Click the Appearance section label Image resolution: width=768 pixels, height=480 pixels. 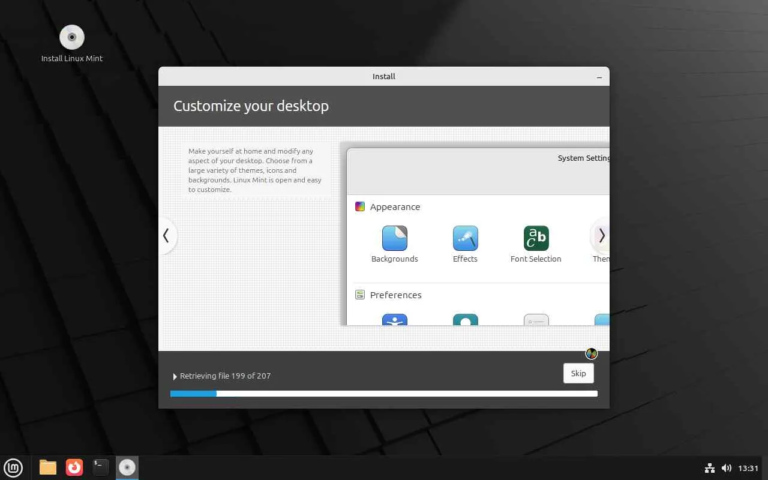point(395,207)
